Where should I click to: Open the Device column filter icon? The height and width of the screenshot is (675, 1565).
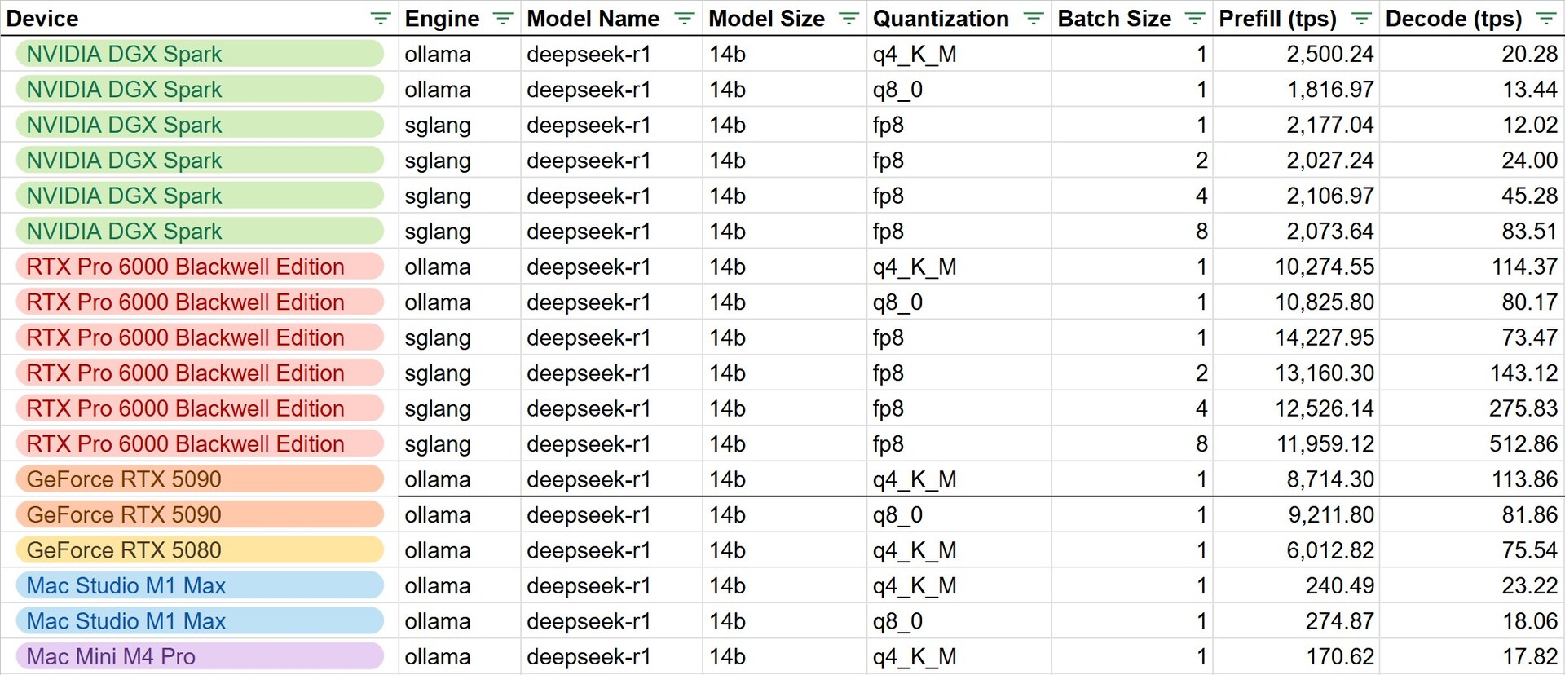coord(380,19)
